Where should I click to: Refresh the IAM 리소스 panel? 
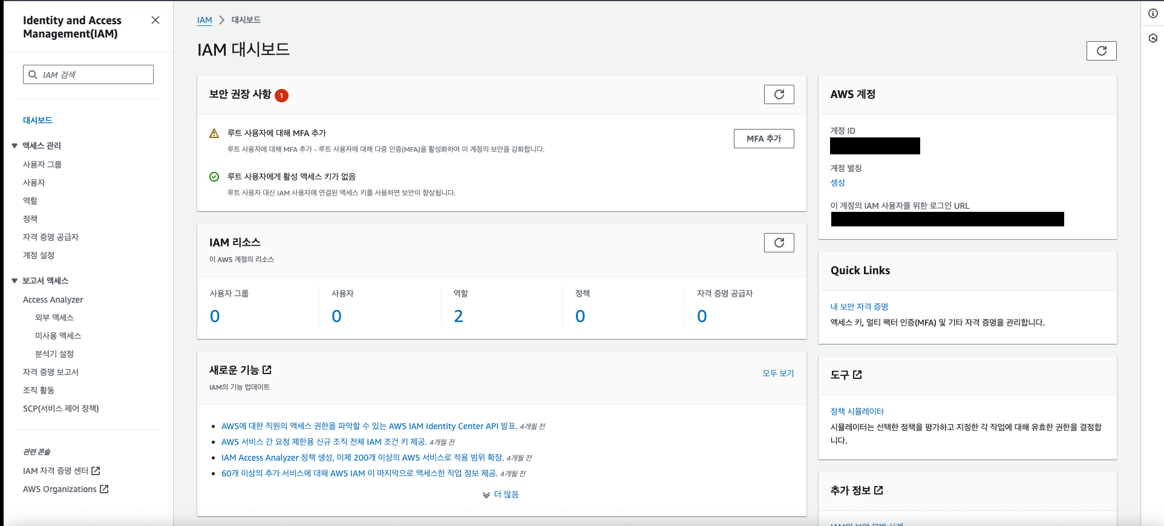779,243
